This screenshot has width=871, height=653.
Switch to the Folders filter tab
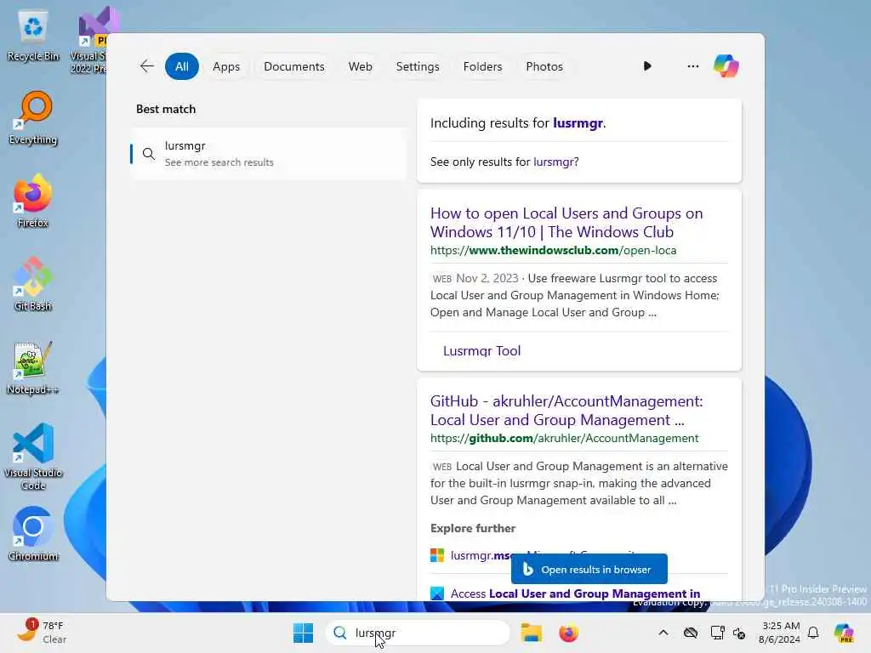point(482,66)
